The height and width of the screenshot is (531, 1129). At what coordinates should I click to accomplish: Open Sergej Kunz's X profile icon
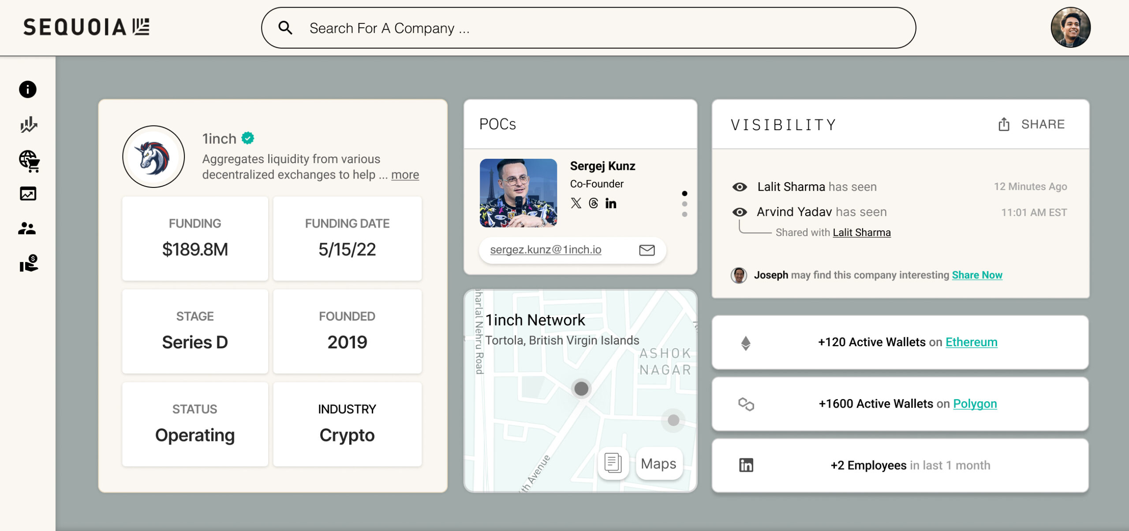click(x=576, y=203)
